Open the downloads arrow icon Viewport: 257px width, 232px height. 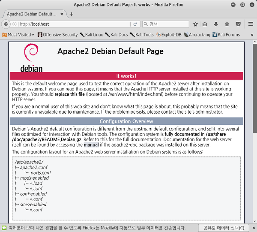(x=216, y=24)
